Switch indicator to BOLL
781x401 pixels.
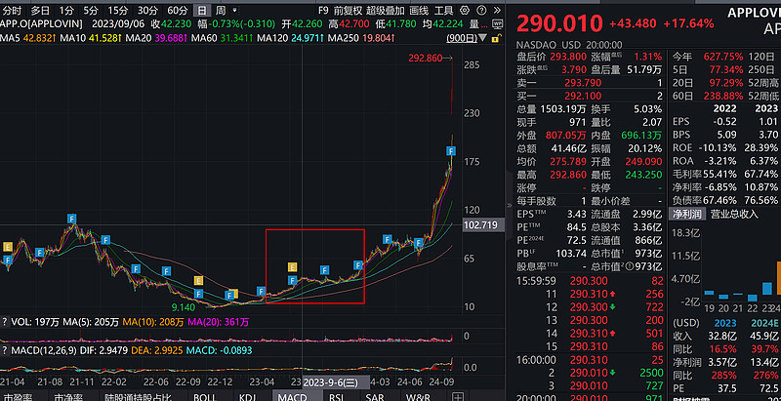[x=205, y=396]
